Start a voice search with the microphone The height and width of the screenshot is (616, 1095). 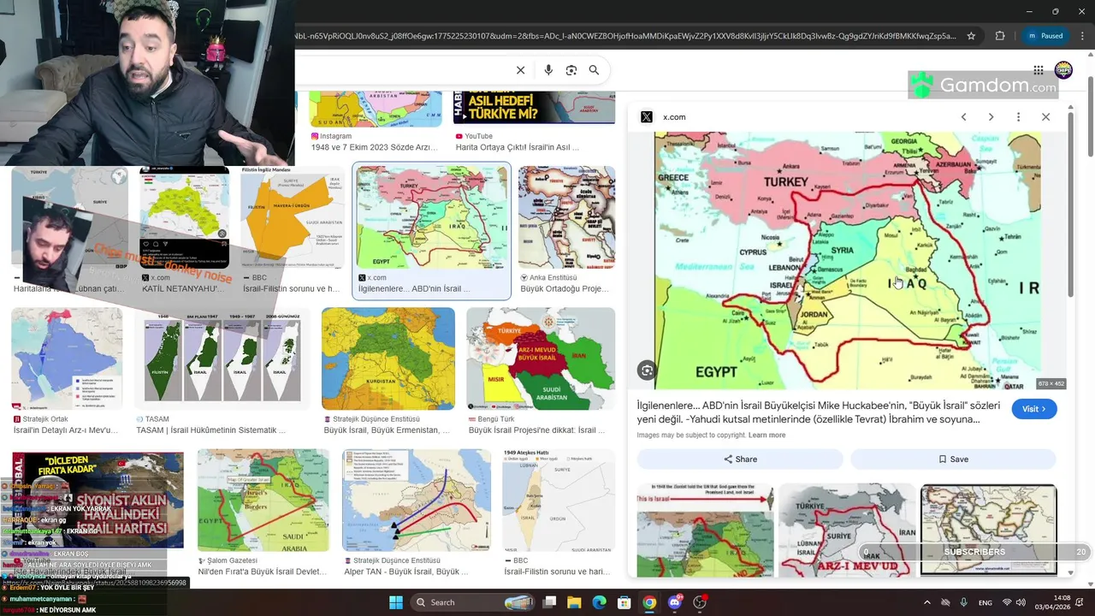548,70
